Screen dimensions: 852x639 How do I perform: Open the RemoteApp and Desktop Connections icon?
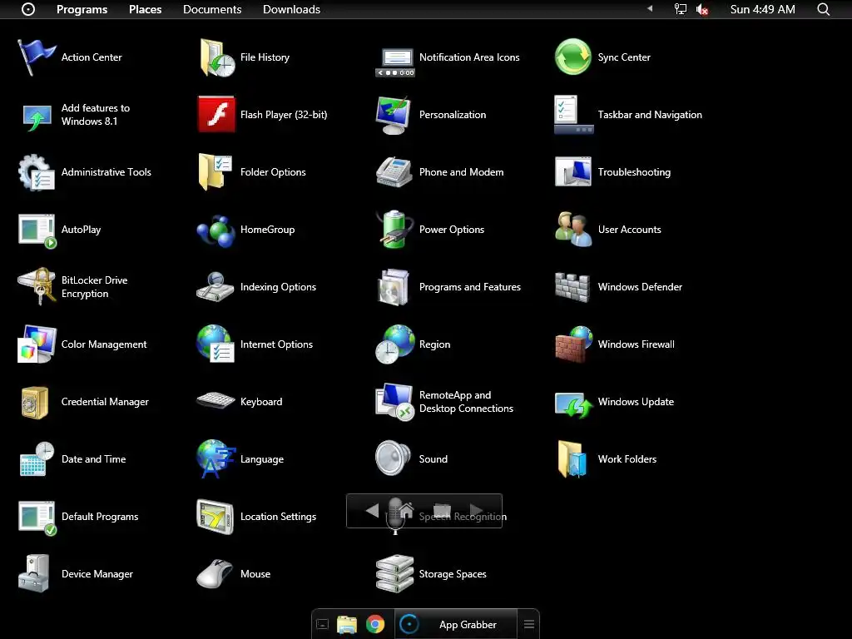[x=394, y=402]
